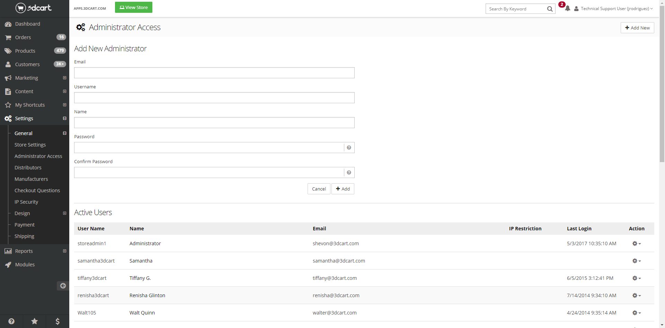Click the help question mark in sidebar footer
This screenshot has width=665, height=328.
11,321
